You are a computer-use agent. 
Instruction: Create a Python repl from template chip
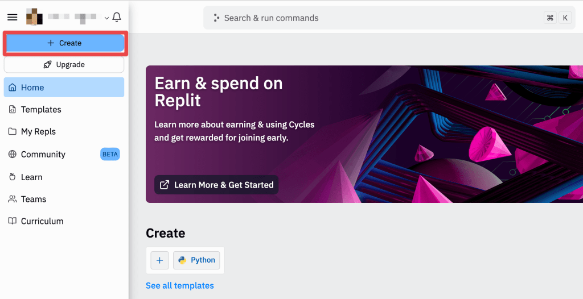coord(196,260)
